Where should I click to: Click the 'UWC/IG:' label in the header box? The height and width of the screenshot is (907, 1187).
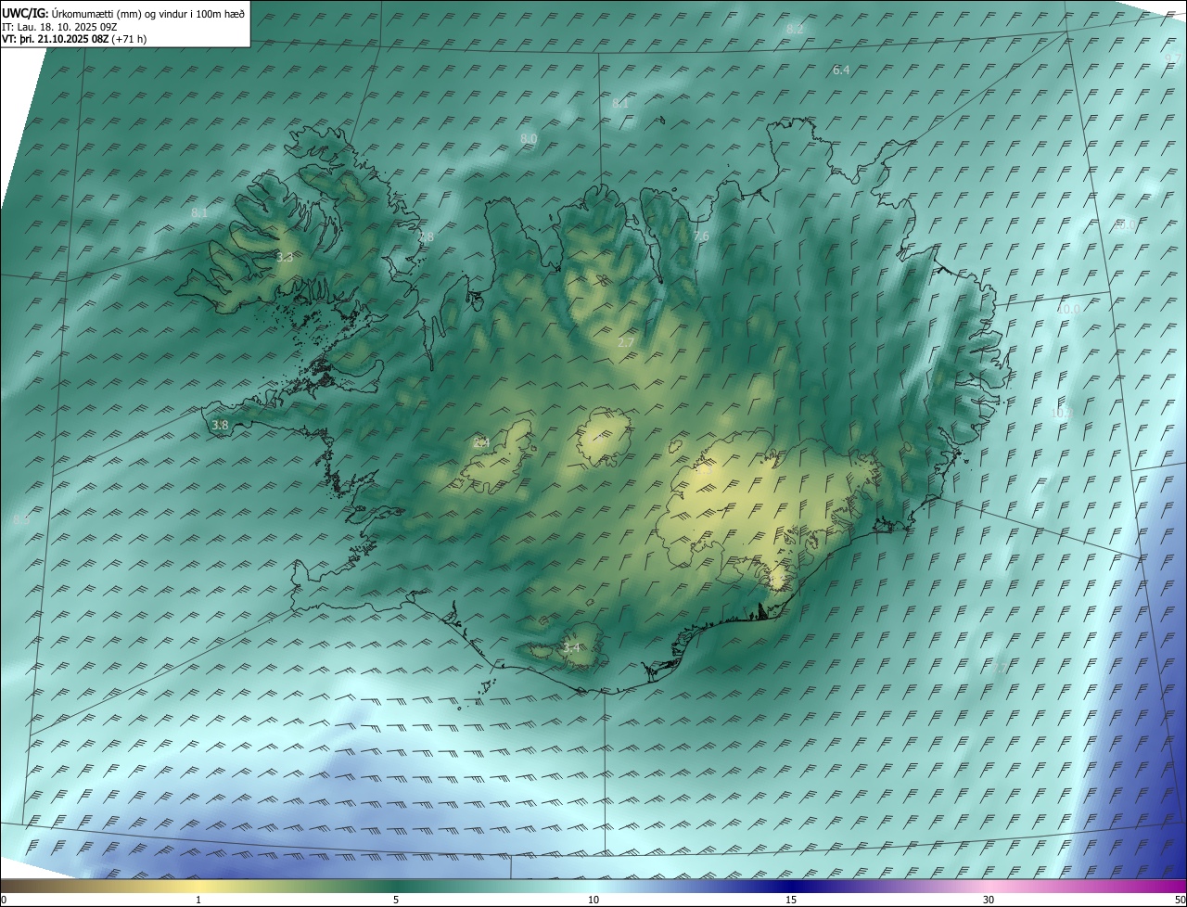[24, 14]
